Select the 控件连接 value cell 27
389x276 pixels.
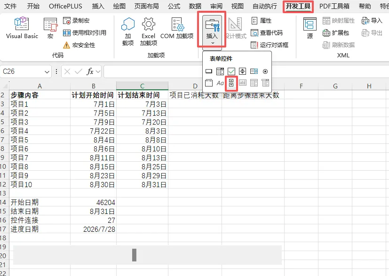click(x=93, y=220)
